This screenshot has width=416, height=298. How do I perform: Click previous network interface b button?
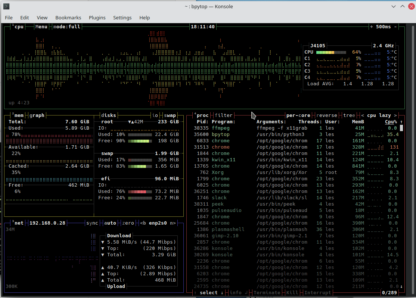point(143,223)
